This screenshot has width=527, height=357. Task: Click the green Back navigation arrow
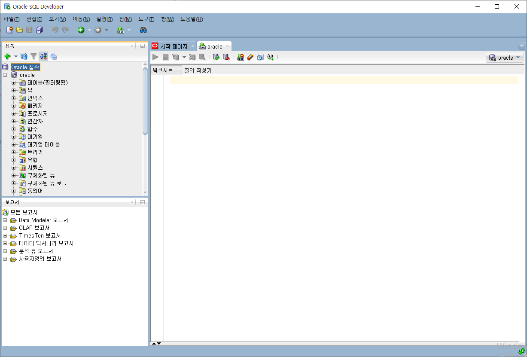pyautogui.click(x=81, y=30)
